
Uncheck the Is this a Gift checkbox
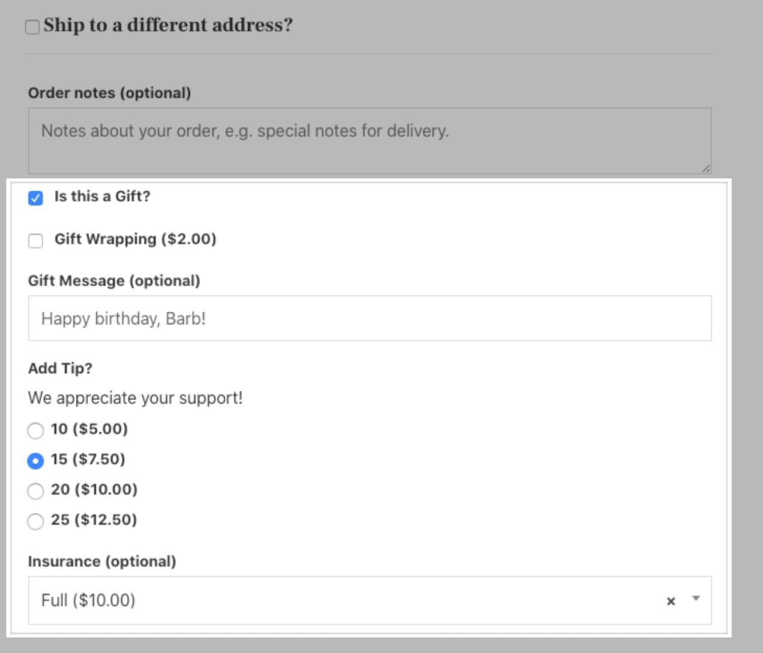pyautogui.click(x=35, y=198)
